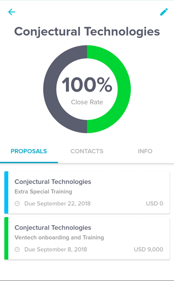Select the clock icon beside September 8 due date
The height and width of the screenshot is (281, 174).
coord(17,250)
